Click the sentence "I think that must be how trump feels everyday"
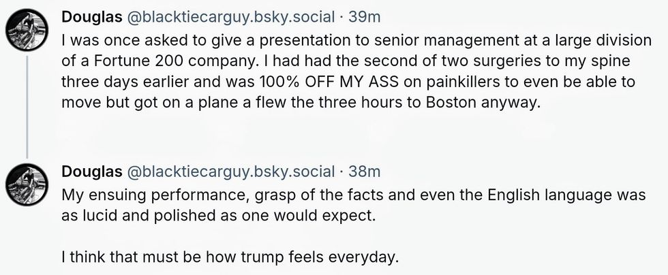The image size is (668, 275). pos(229,259)
